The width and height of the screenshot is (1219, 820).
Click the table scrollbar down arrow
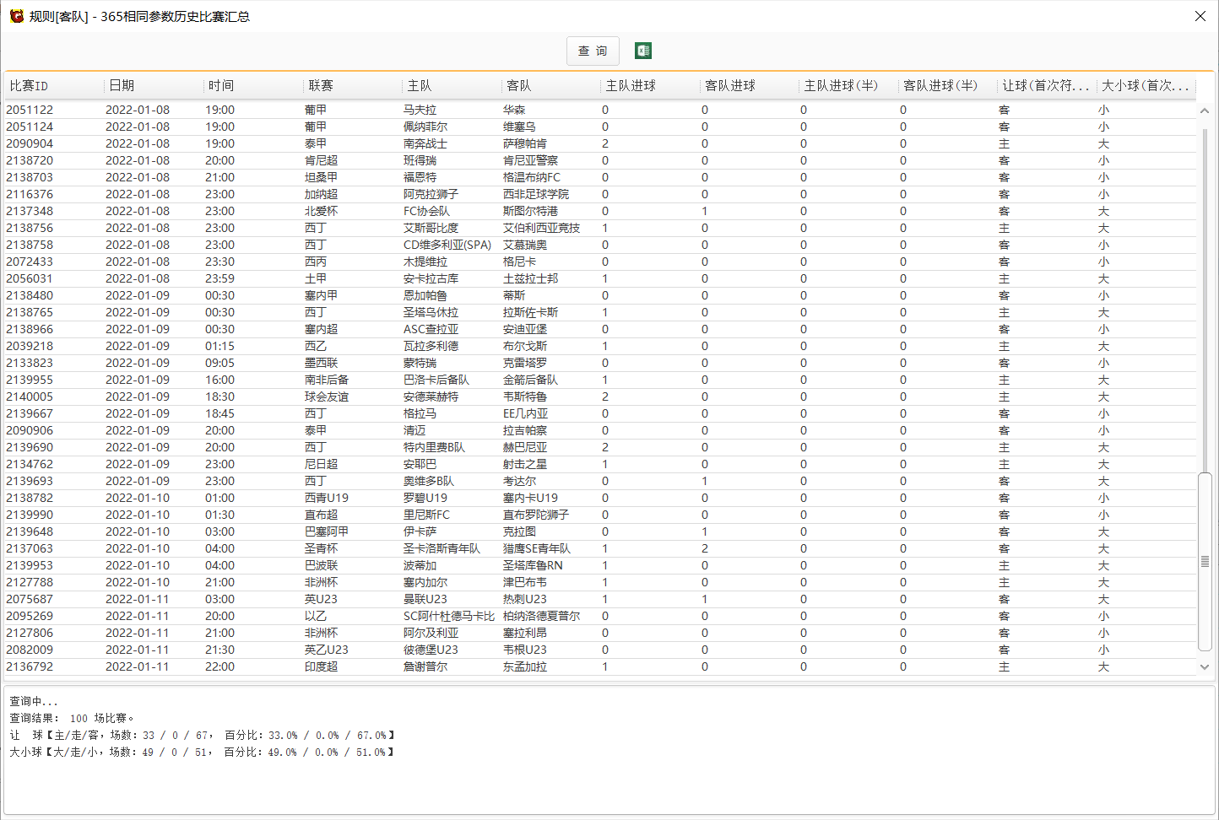pyautogui.click(x=1205, y=666)
